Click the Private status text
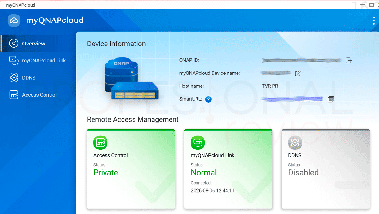 106,173
